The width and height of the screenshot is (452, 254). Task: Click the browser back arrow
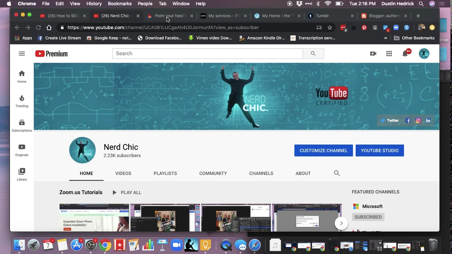(17, 28)
